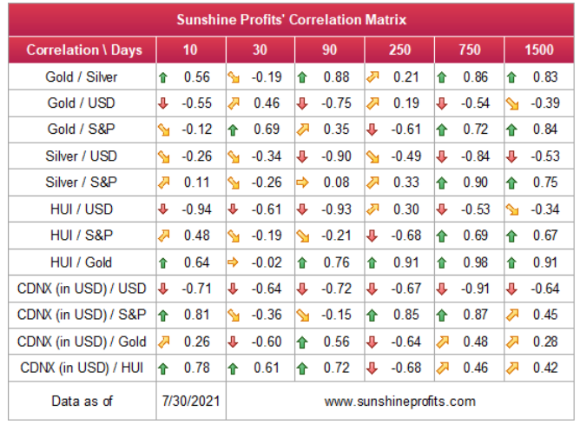Click the Correlation \ Days header cell

click(x=82, y=50)
